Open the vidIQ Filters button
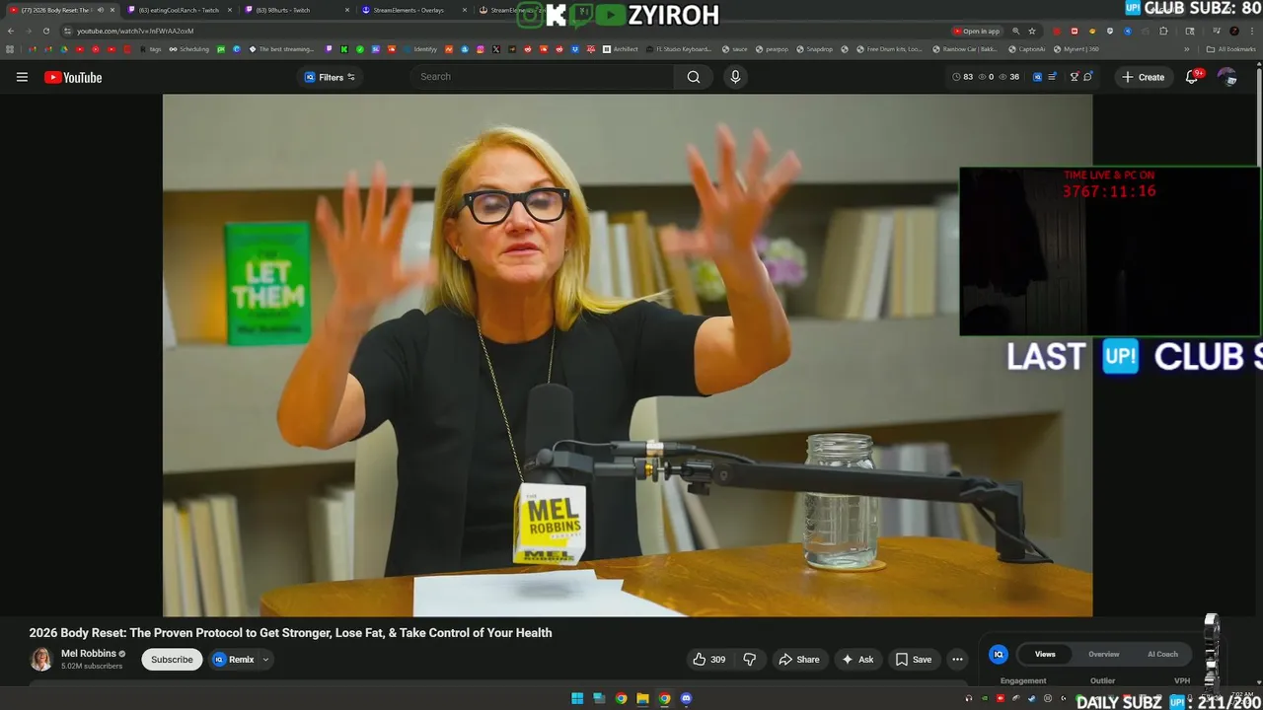The height and width of the screenshot is (710, 1263). pyautogui.click(x=330, y=77)
